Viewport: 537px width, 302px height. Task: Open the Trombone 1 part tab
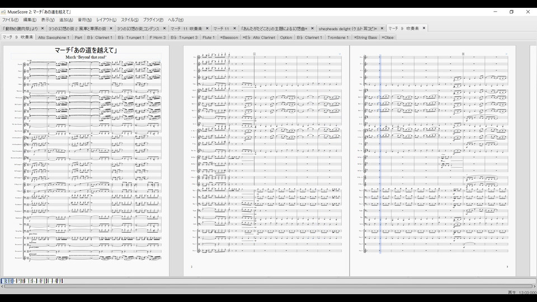pyautogui.click(x=338, y=37)
